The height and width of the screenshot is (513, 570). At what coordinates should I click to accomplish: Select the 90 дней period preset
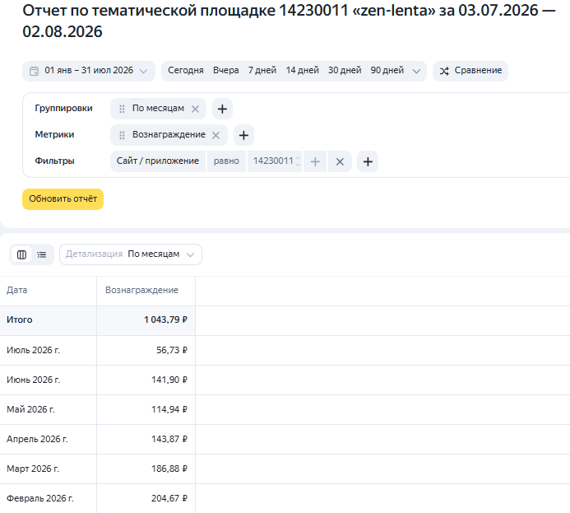(387, 70)
